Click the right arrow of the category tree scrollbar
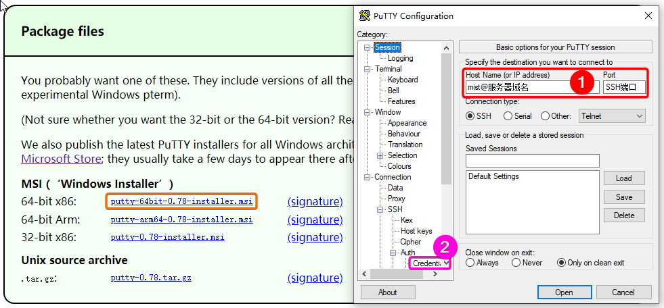Viewport: 664px width, 308px height. pyautogui.click(x=435, y=274)
